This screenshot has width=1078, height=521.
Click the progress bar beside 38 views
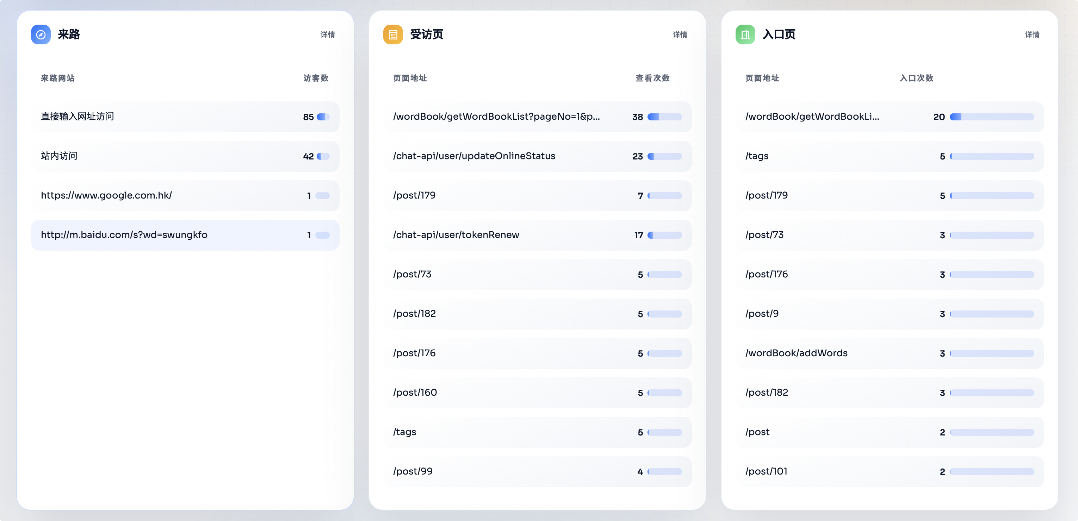[664, 117]
